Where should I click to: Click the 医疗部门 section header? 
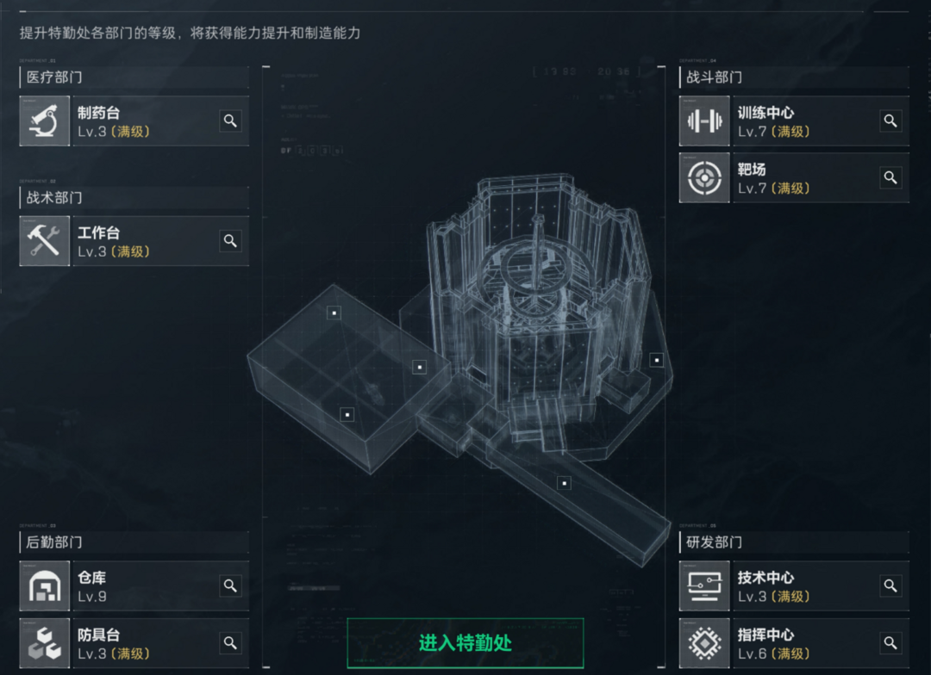click(134, 77)
